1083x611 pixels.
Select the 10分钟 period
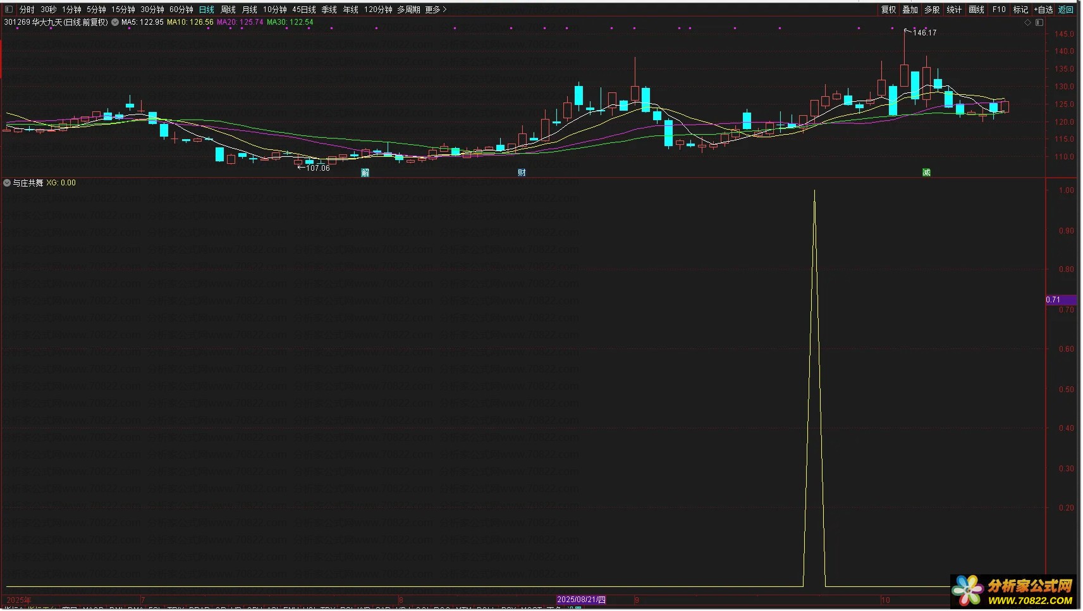click(275, 9)
